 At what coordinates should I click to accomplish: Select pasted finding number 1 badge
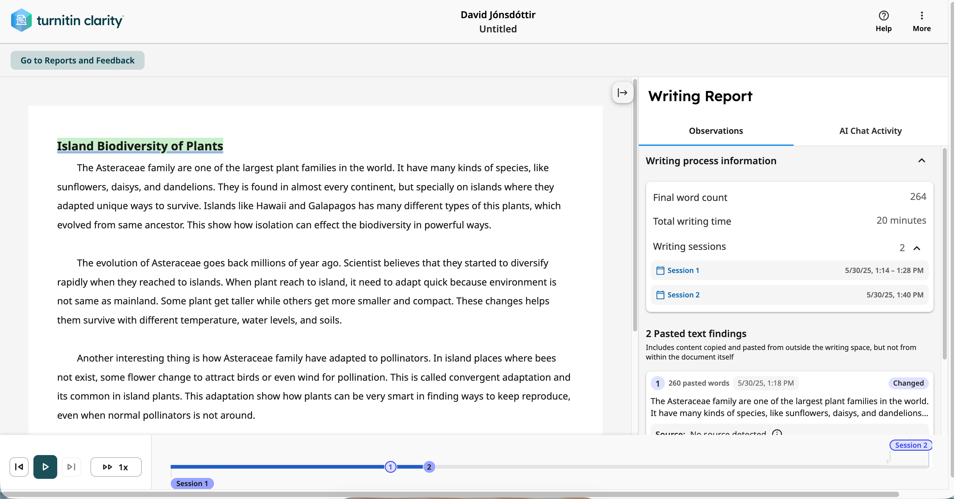(x=657, y=383)
